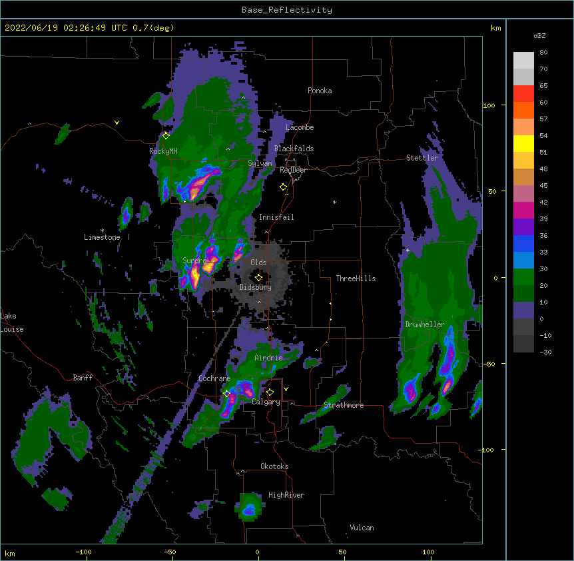Click the small storm cell west of HighRiver

(x=250, y=507)
